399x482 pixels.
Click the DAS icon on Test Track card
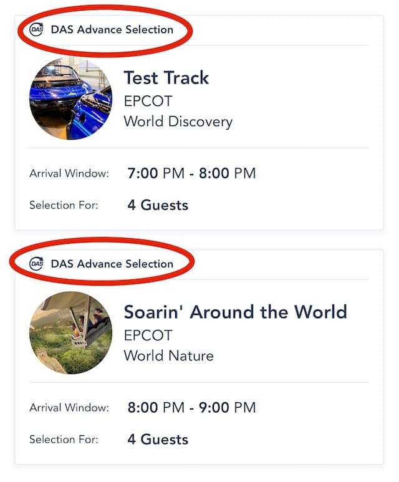pos(37,29)
